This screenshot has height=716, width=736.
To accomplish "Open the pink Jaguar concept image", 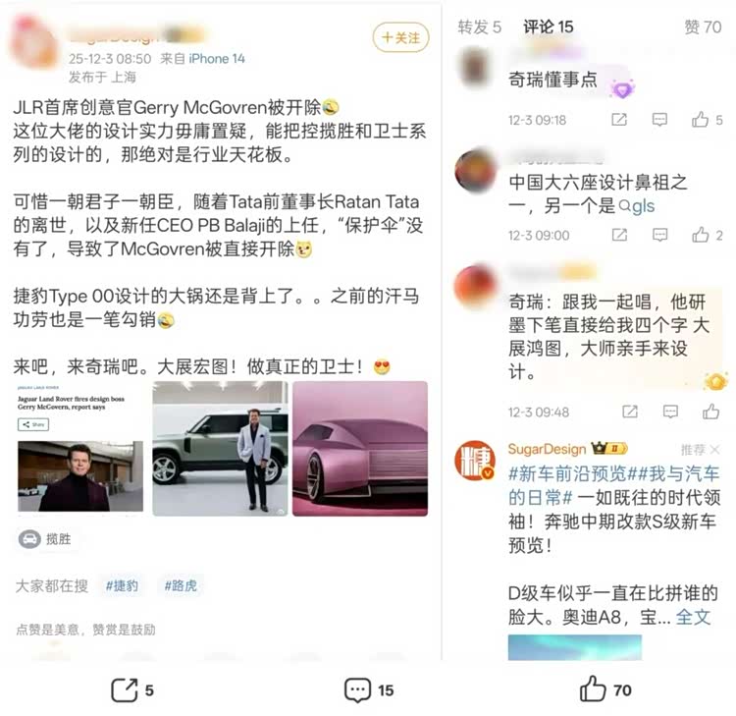I will (x=360, y=449).
